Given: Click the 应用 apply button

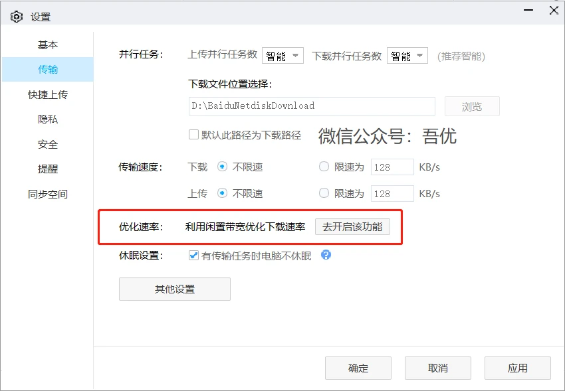Looking at the screenshot, I should click(x=517, y=368).
